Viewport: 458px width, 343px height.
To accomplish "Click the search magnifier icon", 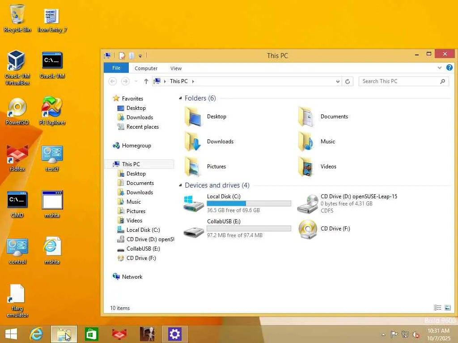I will [x=442, y=81].
